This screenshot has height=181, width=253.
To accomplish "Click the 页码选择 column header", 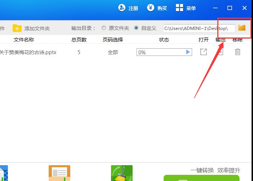I will click(x=113, y=40).
